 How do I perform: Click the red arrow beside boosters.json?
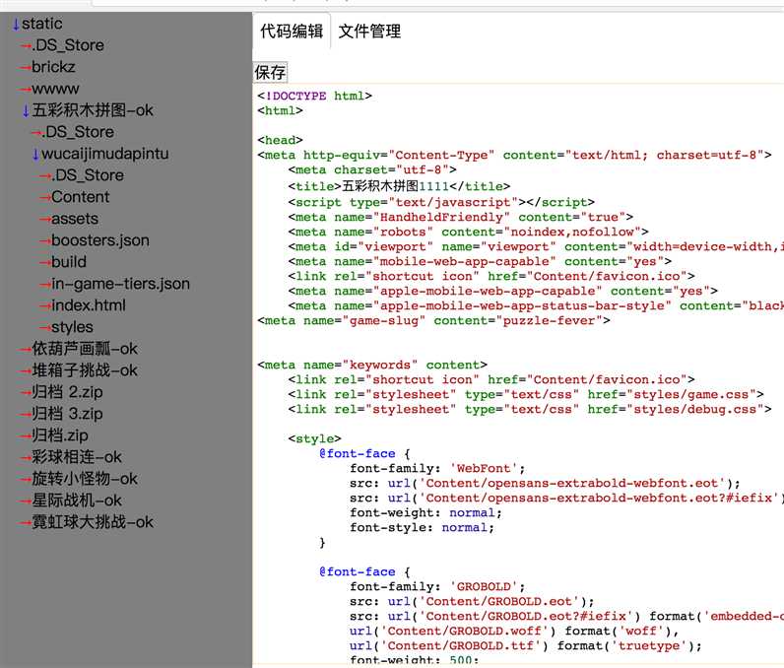pyautogui.click(x=45, y=241)
